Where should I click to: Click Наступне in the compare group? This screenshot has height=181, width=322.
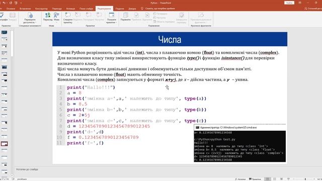click(x=159, y=18)
